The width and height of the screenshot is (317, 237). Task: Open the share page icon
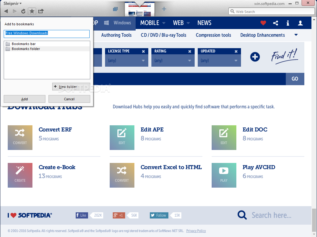tap(41, 11)
